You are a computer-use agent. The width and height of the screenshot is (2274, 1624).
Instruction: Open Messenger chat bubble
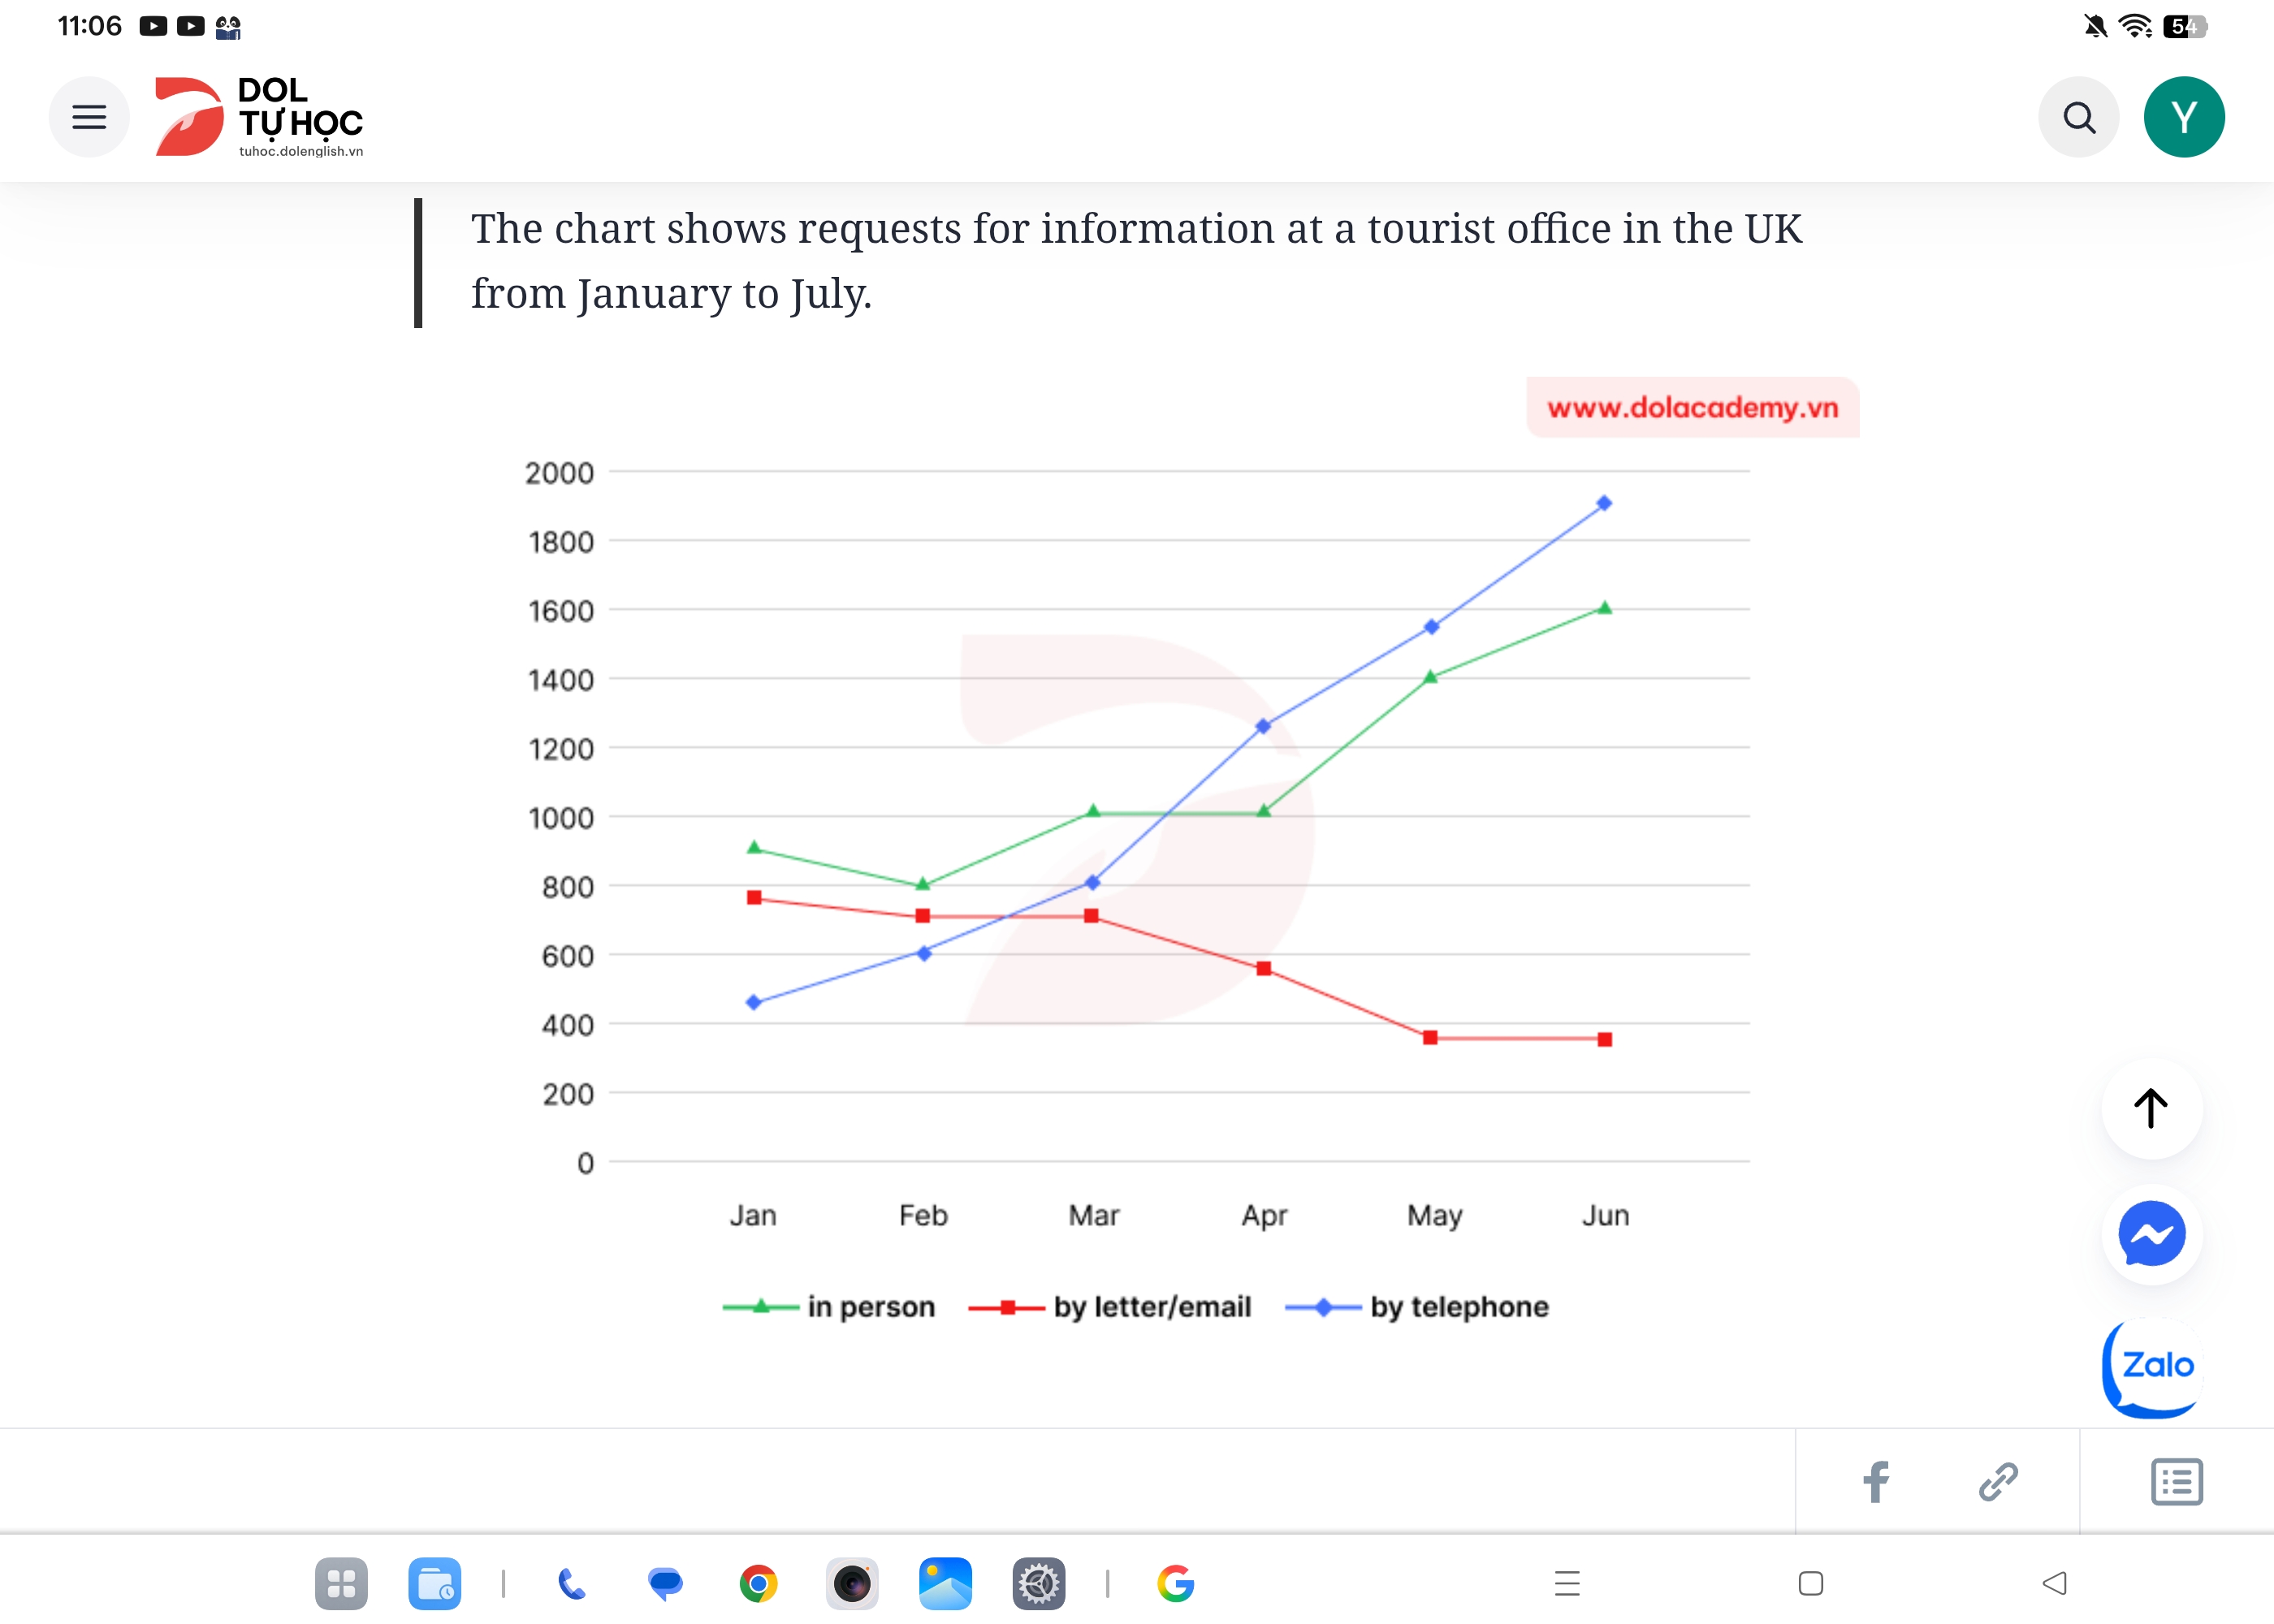click(2152, 1234)
